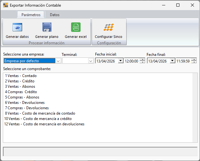Switch to the Datos tab
Viewport: 200px width, 161px height.
point(54,15)
